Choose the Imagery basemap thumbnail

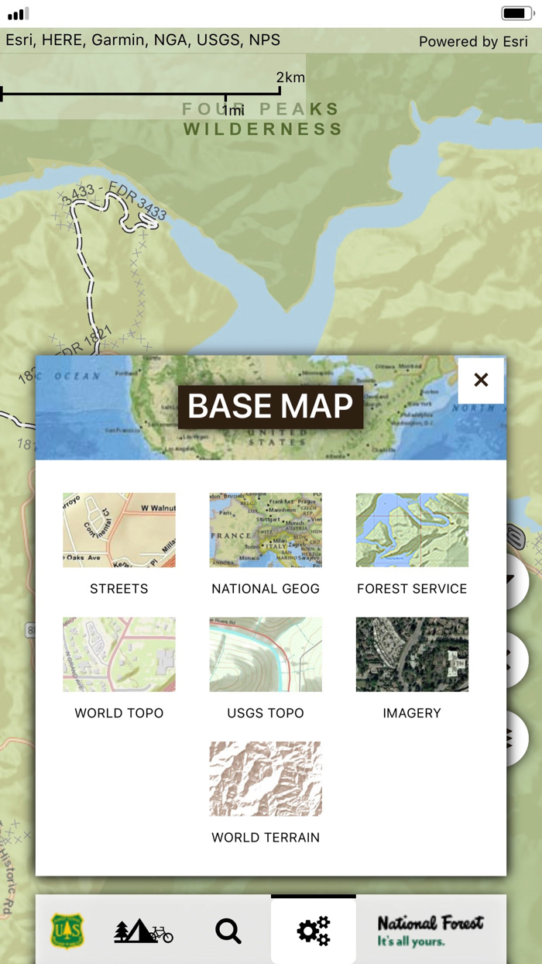[412, 654]
